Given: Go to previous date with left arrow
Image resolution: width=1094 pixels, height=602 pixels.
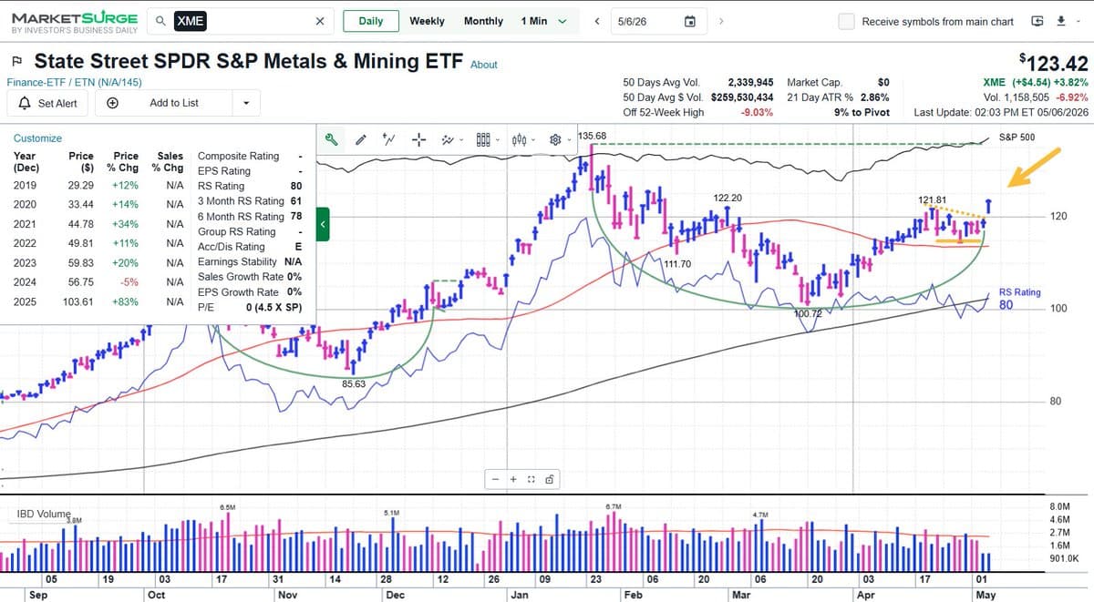Looking at the screenshot, I should click(x=596, y=21).
